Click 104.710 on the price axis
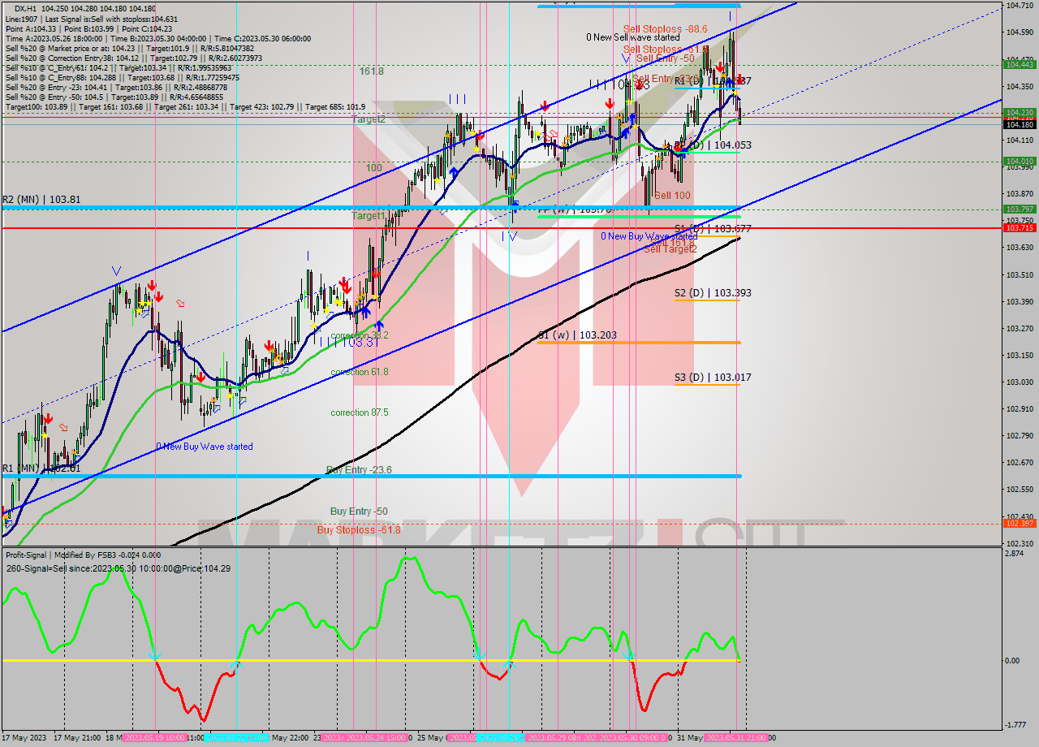Image resolution: width=1039 pixels, height=747 pixels. pyautogui.click(x=1020, y=6)
